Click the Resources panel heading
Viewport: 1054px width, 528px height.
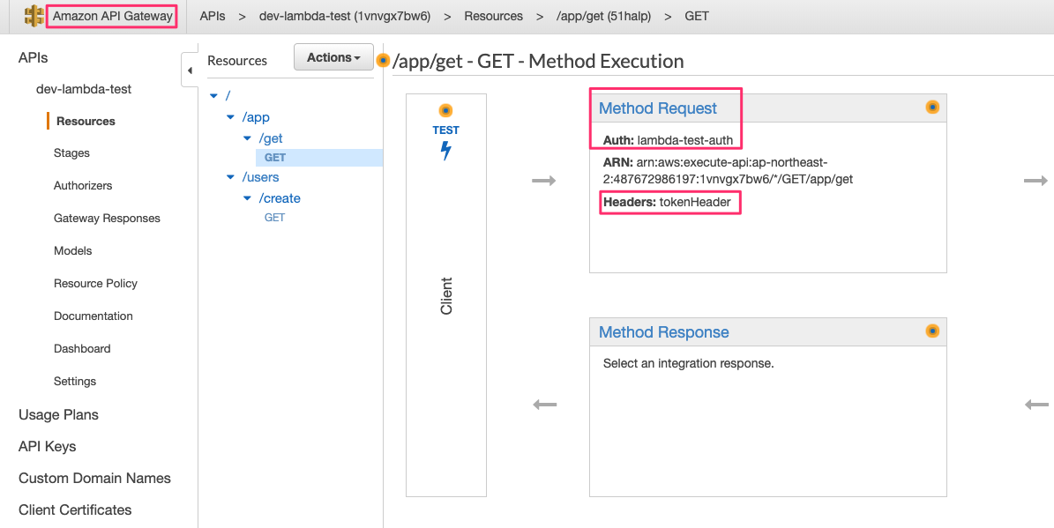(237, 61)
